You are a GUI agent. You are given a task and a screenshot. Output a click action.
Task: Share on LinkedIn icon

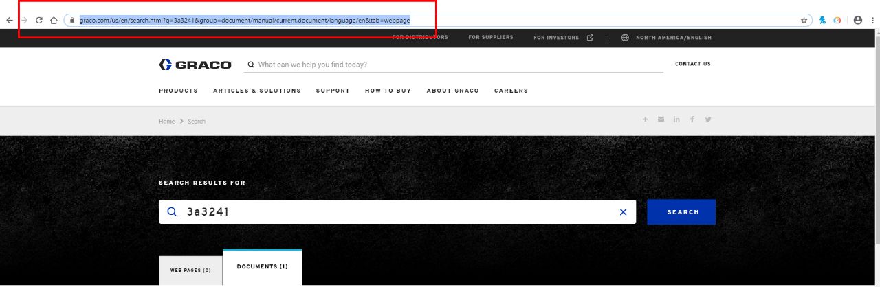(676, 119)
